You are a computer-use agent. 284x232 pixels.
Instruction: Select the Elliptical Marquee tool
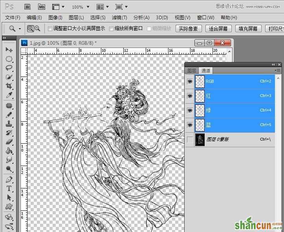coord(9,59)
